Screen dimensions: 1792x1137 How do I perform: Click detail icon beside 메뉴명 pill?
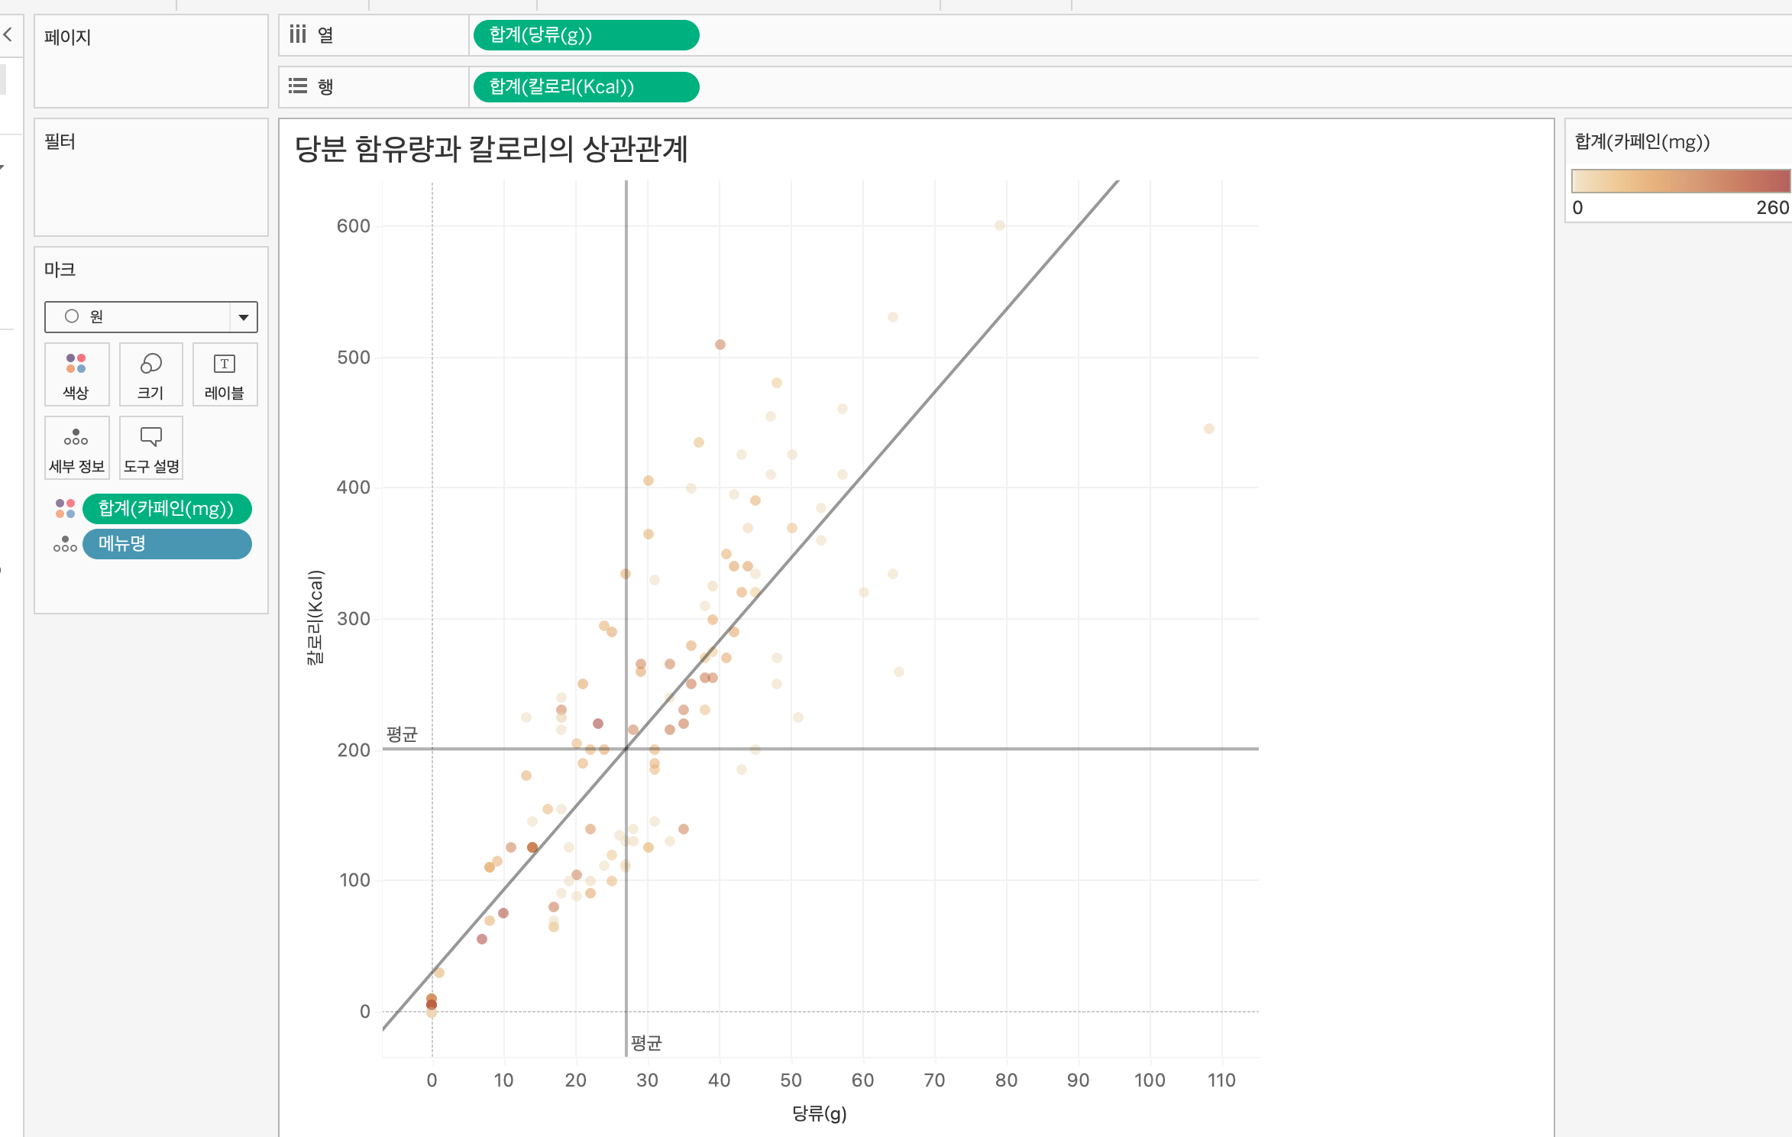tap(65, 544)
